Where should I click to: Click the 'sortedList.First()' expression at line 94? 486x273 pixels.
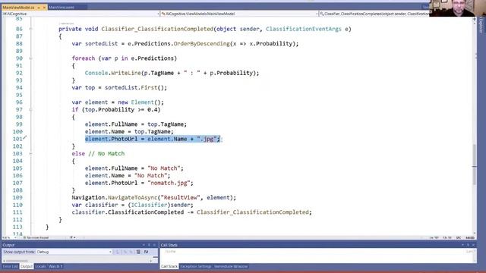(136, 88)
